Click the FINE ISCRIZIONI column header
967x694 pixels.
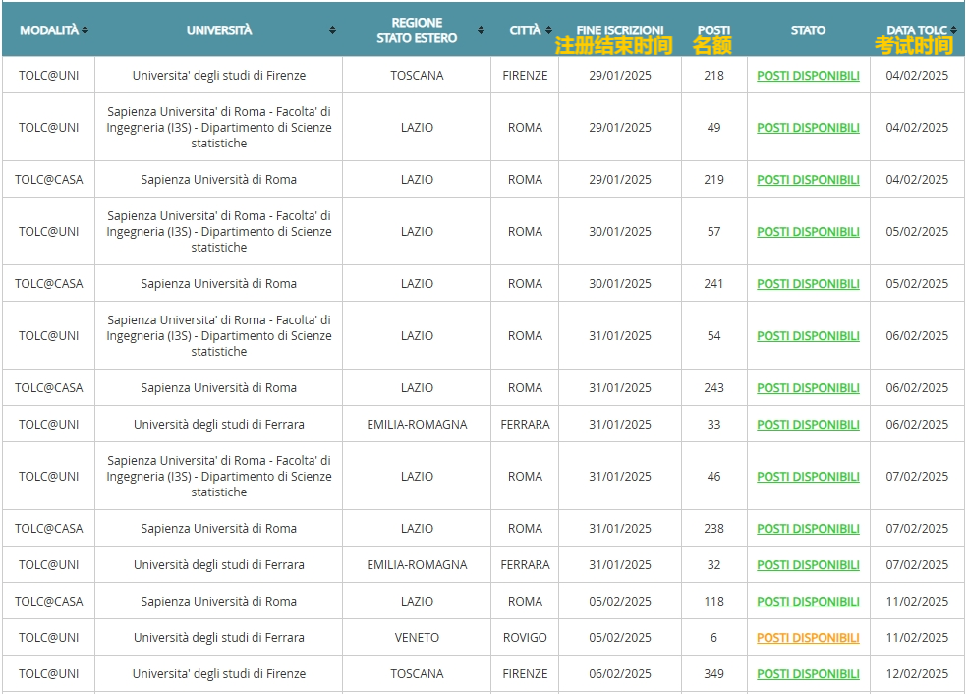click(x=620, y=30)
